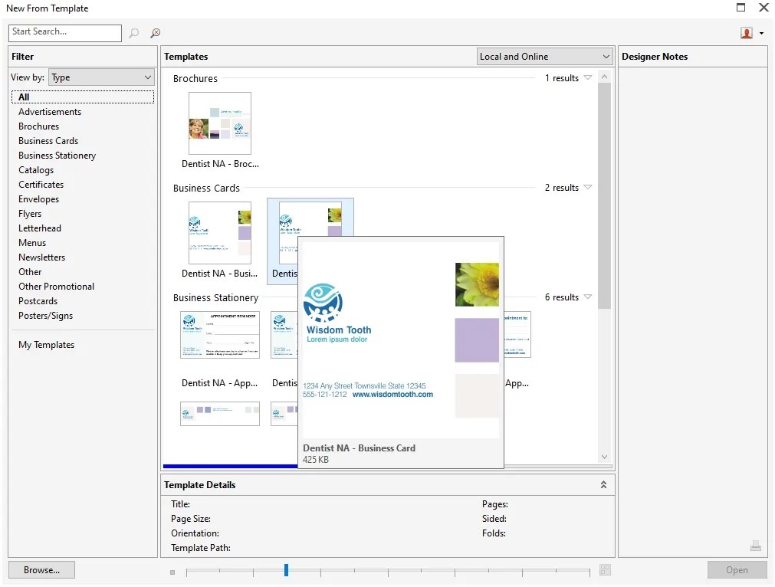Click the thumbnail size slider handle

(x=286, y=569)
